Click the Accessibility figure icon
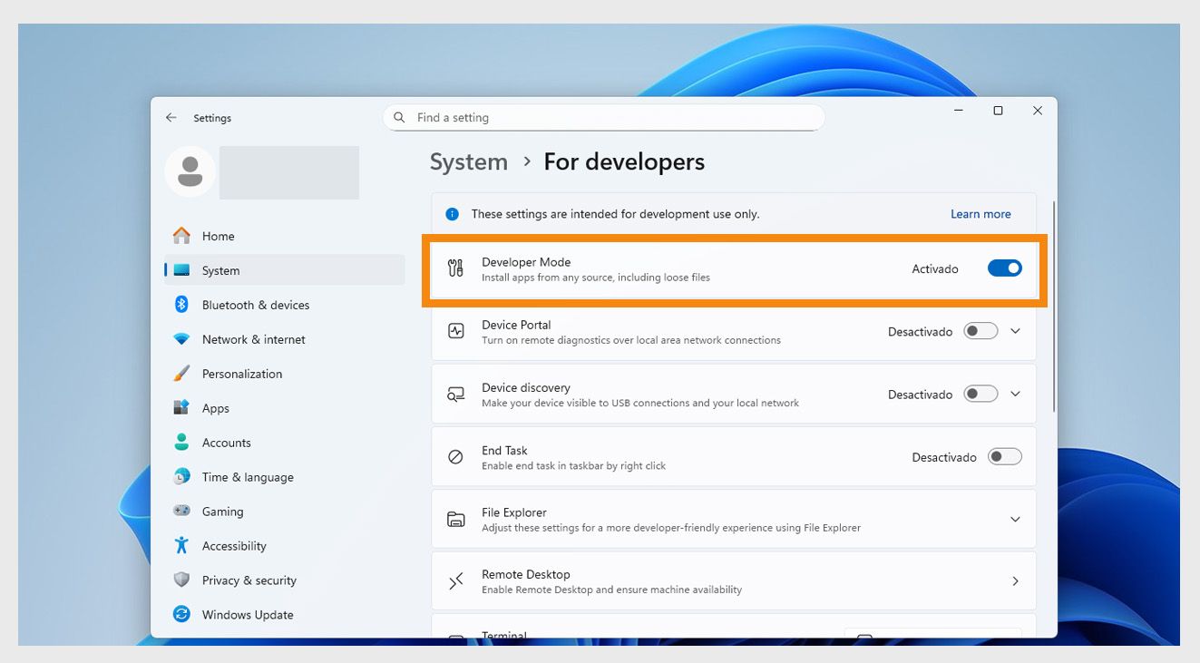Image resolution: width=1200 pixels, height=663 pixels. [181, 546]
